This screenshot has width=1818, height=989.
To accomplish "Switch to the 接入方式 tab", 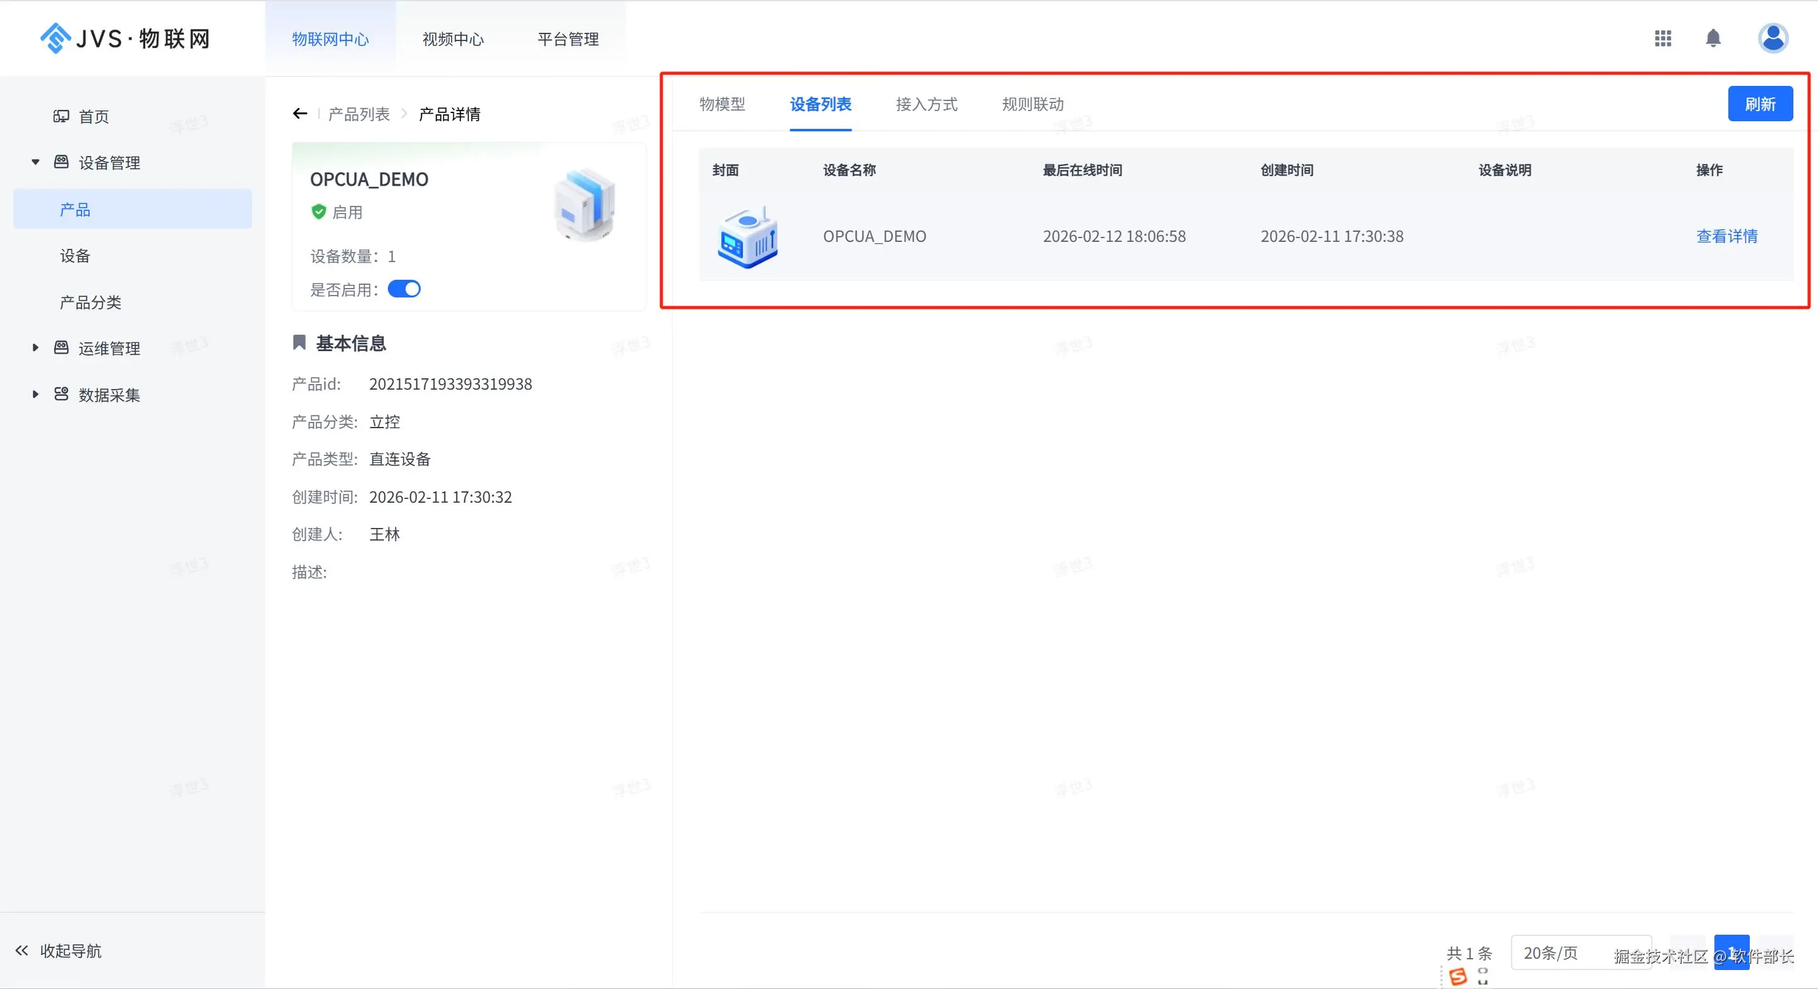I will (926, 104).
